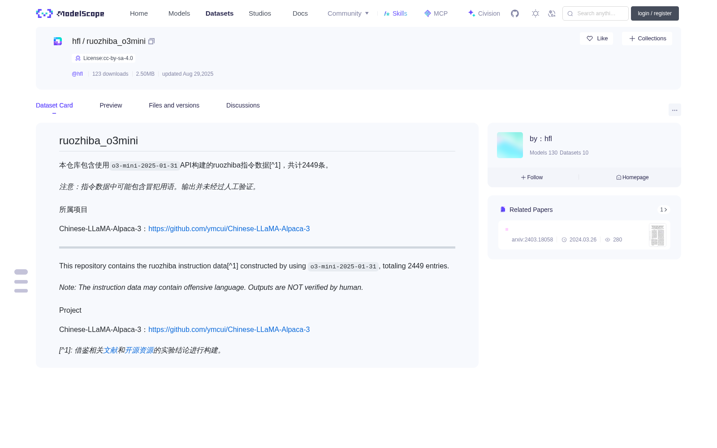Image resolution: width=717 pixels, height=448 pixels.
Task: Open the 文献 footnote link
Action: coord(111,350)
